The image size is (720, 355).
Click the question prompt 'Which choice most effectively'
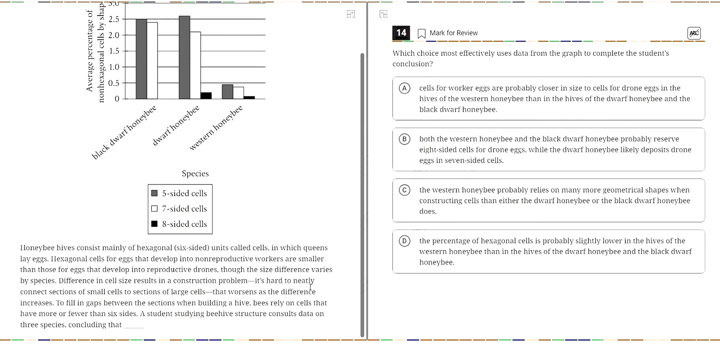(530, 59)
